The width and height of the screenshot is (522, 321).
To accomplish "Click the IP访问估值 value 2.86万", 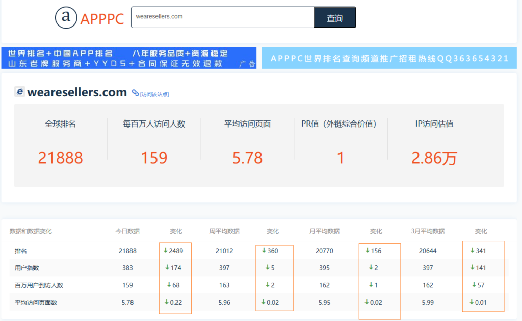I will [x=434, y=158].
